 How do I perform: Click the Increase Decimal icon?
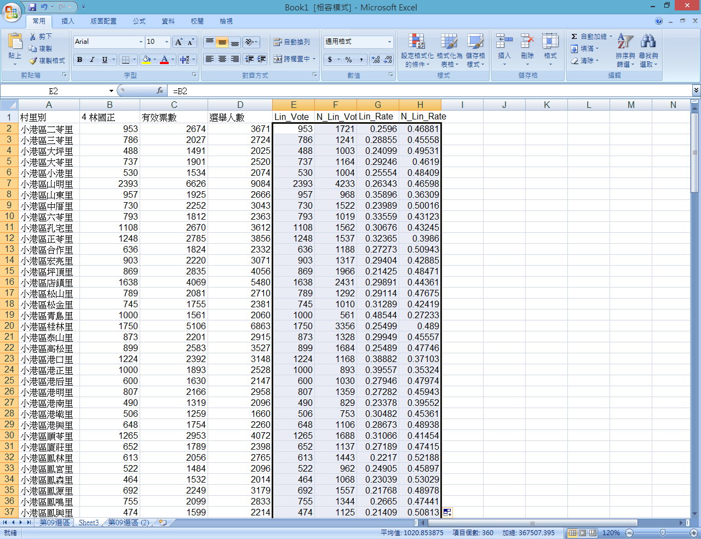tap(376, 59)
